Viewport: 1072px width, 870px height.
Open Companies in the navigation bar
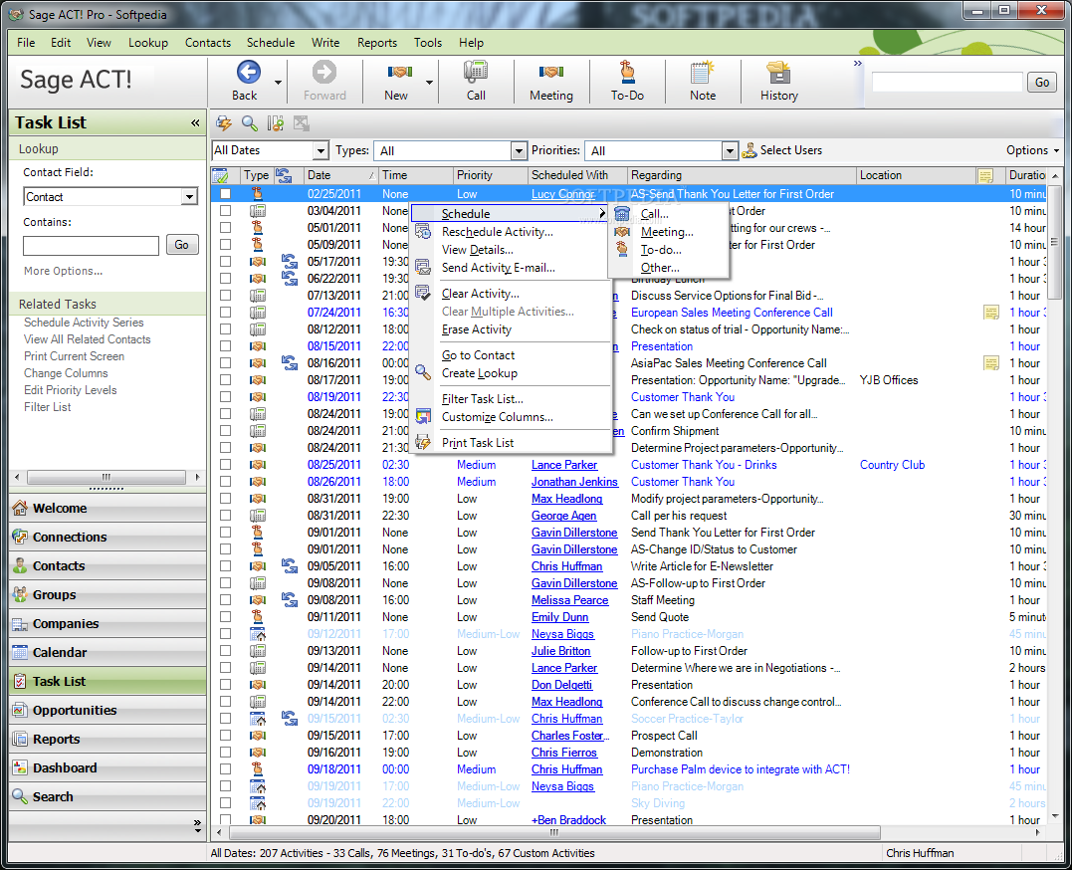tap(107, 624)
